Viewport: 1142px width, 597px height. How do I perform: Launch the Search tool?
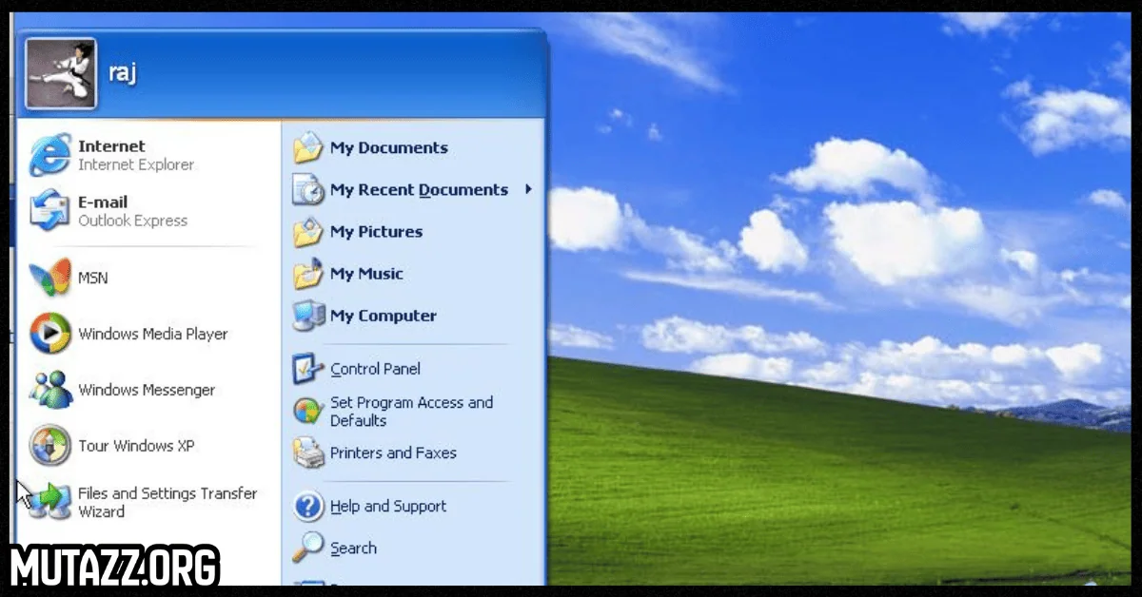point(355,549)
